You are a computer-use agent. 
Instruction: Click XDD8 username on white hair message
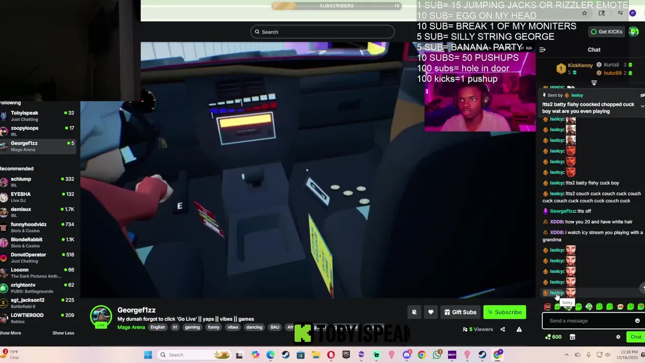coord(556,222)
